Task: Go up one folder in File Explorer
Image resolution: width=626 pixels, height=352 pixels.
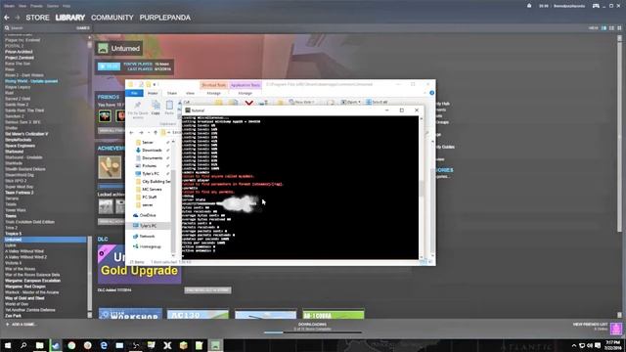Action: pos(156,133)
